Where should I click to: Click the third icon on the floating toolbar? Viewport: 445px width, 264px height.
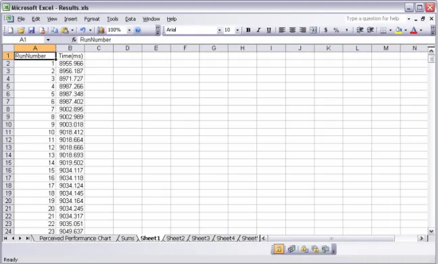(x=304, y=249)
